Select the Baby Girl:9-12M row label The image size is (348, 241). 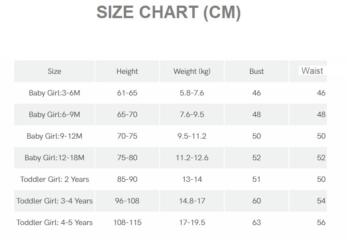click(54, 136)
